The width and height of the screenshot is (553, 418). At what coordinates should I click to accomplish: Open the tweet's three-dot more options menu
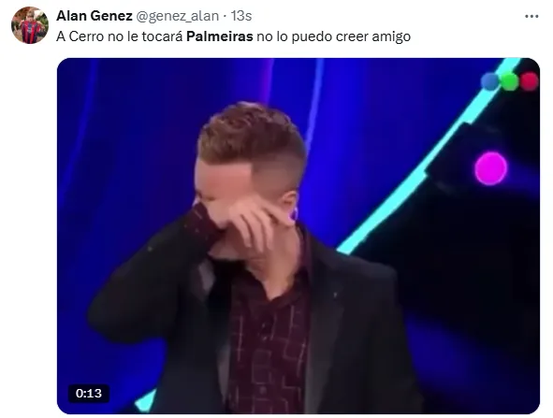point(531,16)
